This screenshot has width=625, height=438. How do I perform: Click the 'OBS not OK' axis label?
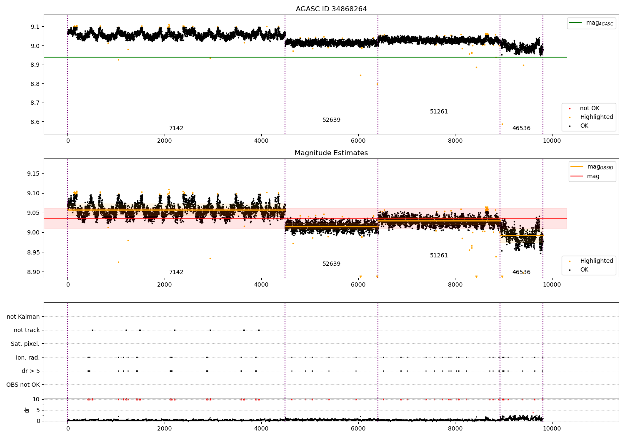tap(23, 385)
